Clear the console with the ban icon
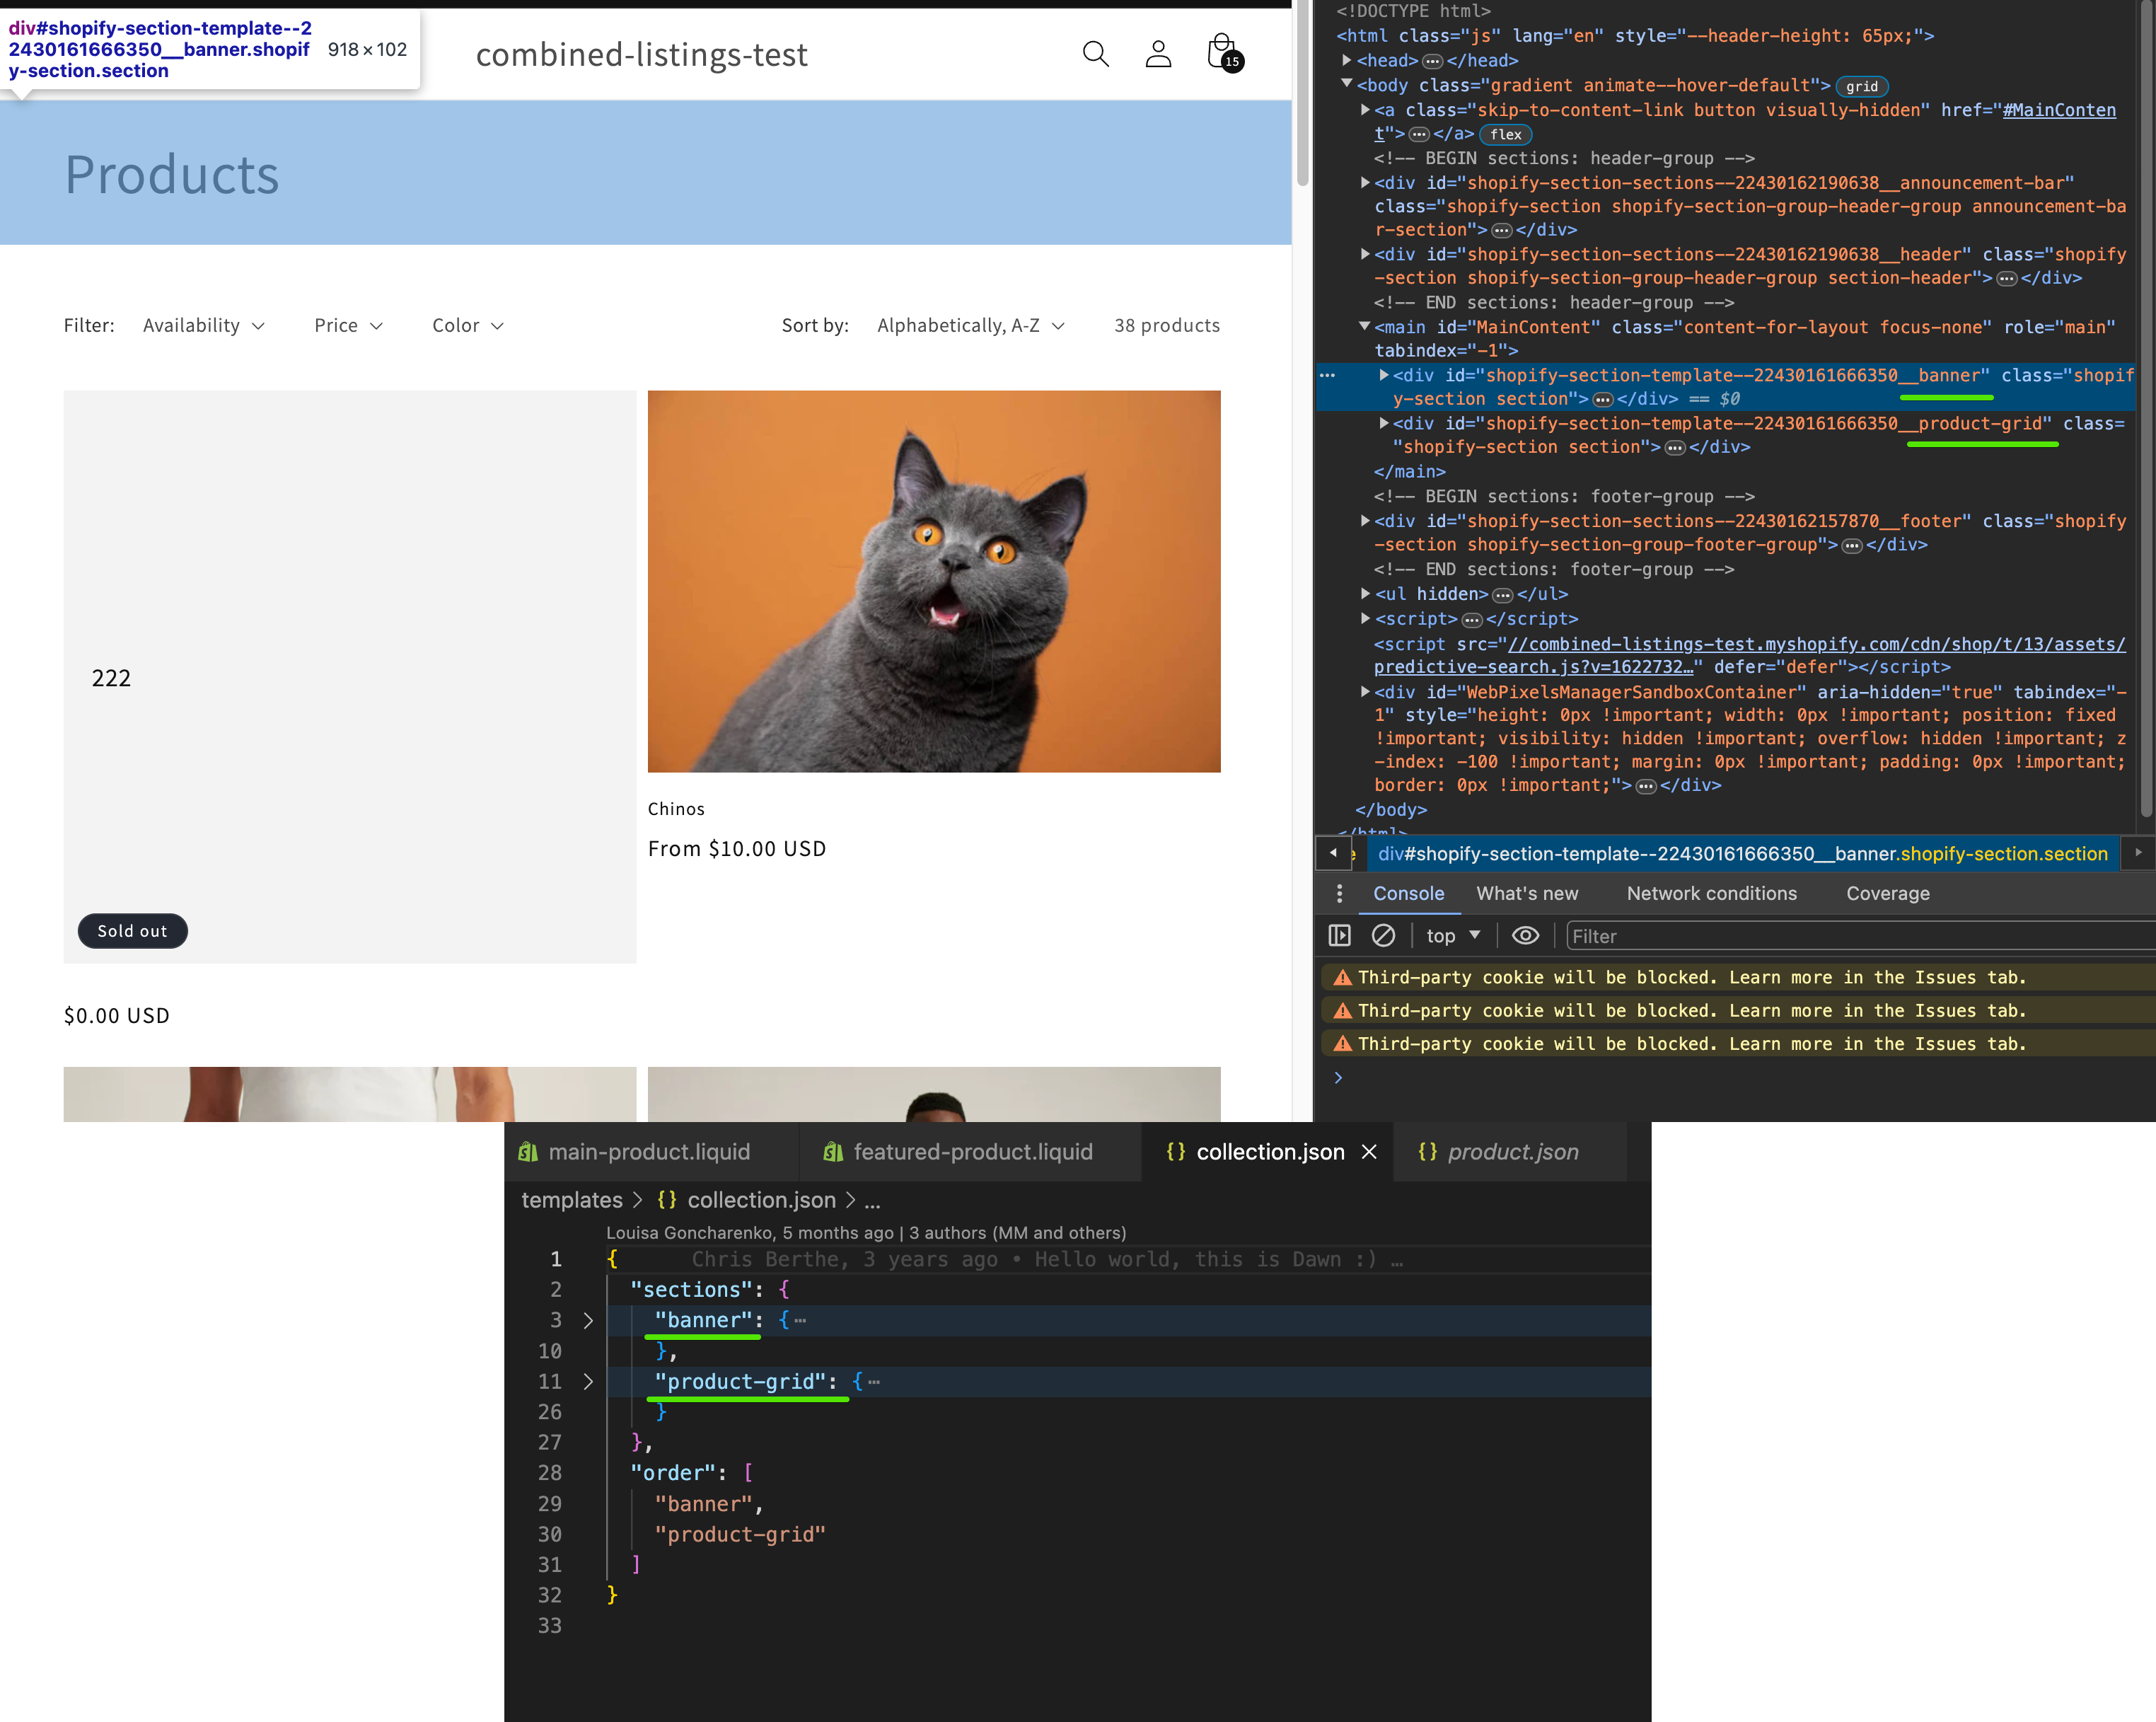The width and height of the screenshot is (2156, 1722). [1383, 935]
